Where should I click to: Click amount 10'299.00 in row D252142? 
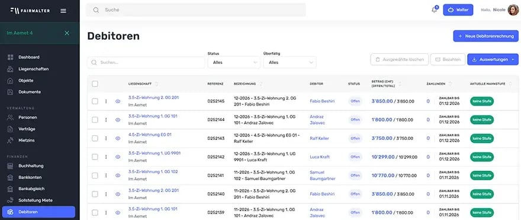[x=383, y=157]
